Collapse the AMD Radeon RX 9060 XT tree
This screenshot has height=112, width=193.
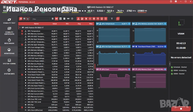coord(20,27)
